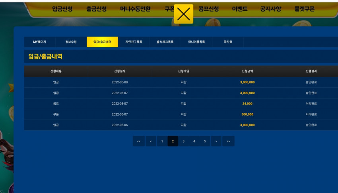Switch to 출석체크목록 tab
The image size is (338, 193).
[x=165, y=42]
